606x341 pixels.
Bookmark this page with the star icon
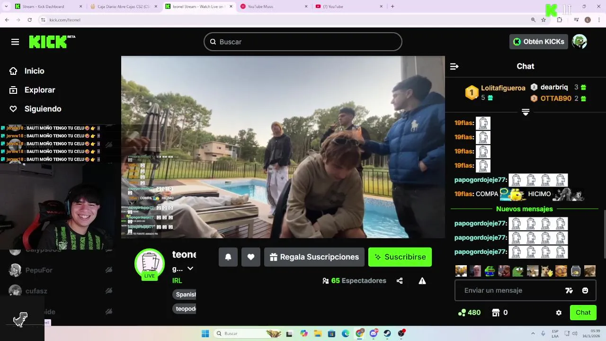544,20
